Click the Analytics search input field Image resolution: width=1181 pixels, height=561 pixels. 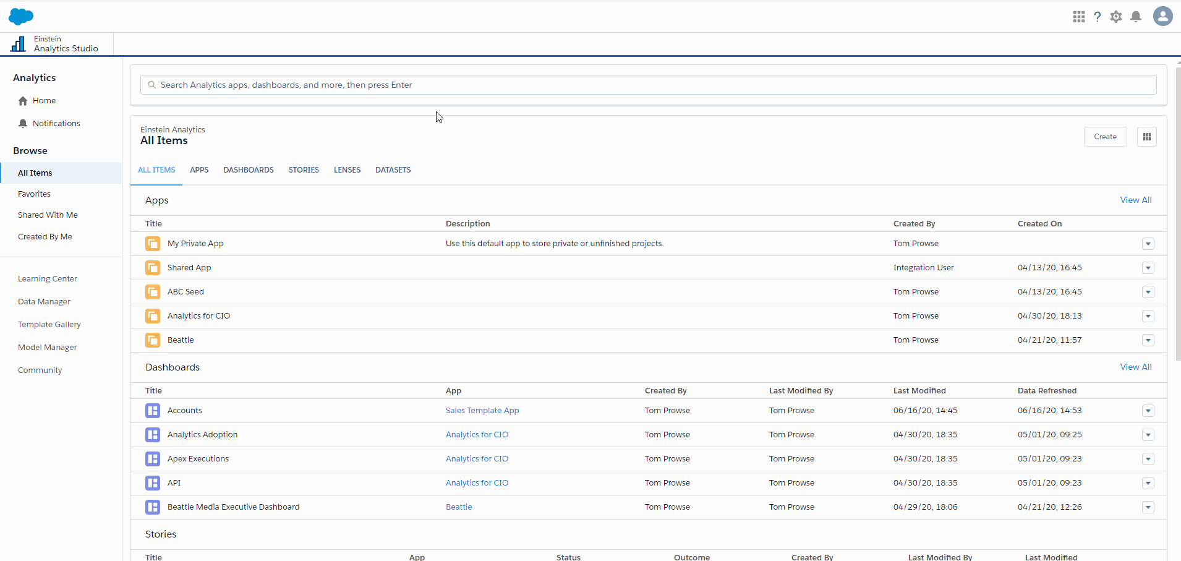pos(649,85)
